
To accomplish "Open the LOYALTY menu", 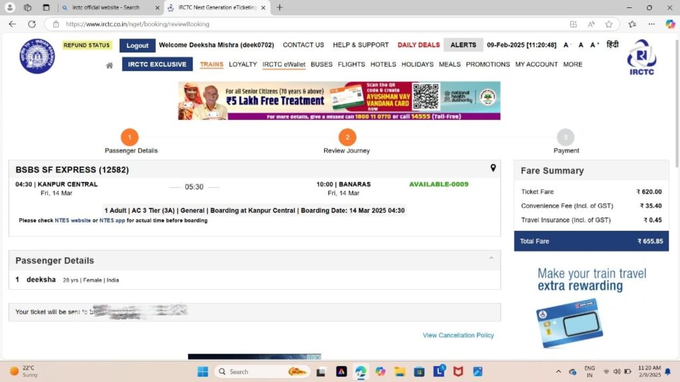I will [243, 64].
